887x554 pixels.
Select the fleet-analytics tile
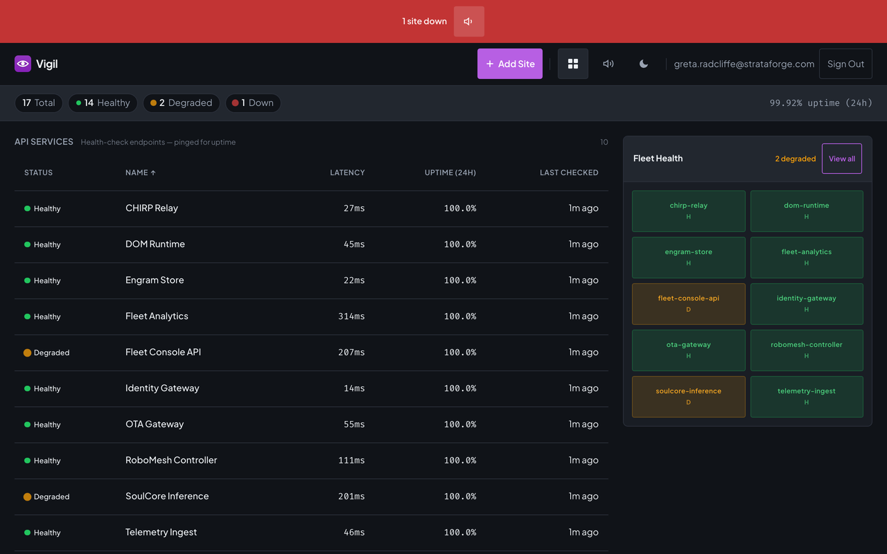pos(807,258)
